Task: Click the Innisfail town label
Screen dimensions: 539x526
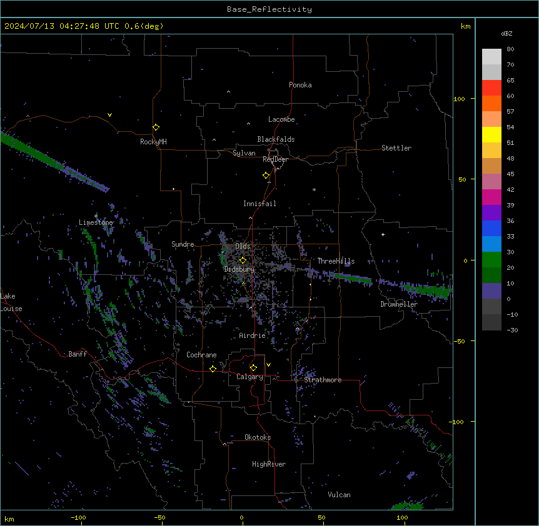Action: (259, 204)
